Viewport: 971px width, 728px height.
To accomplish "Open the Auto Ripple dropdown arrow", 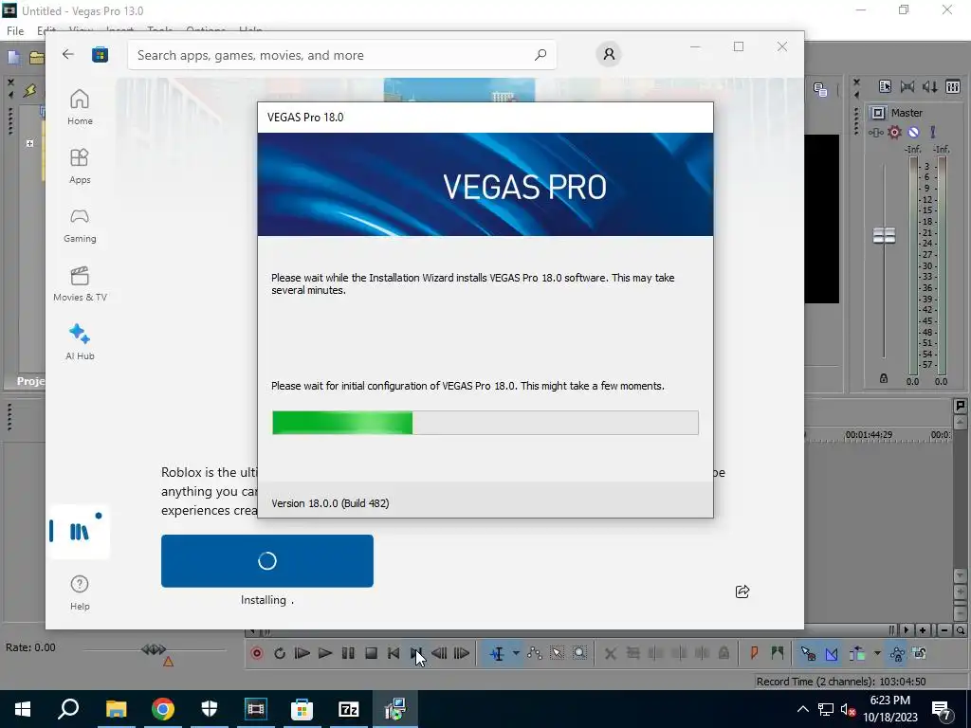I will pyautogui.click(x=877, y=653).
